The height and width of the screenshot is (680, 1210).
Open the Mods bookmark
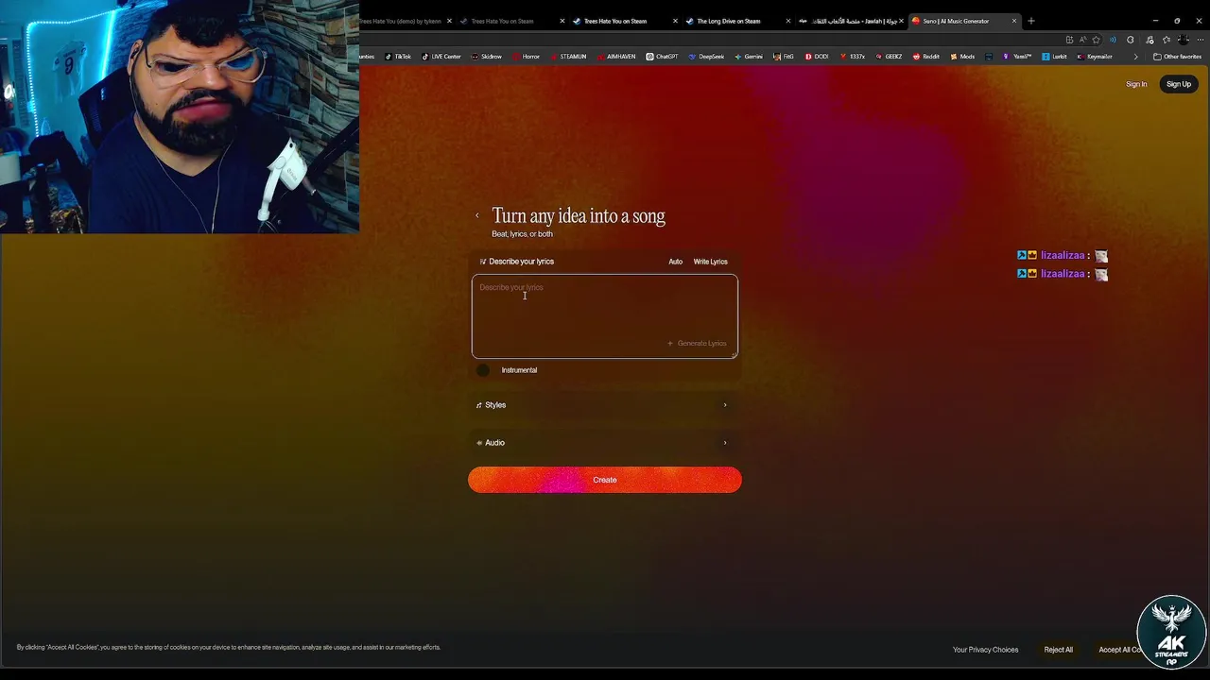[x=962, y=57]
